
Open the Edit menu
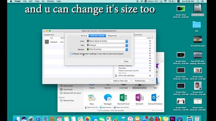pyautogui.click(x=31, y=1)
